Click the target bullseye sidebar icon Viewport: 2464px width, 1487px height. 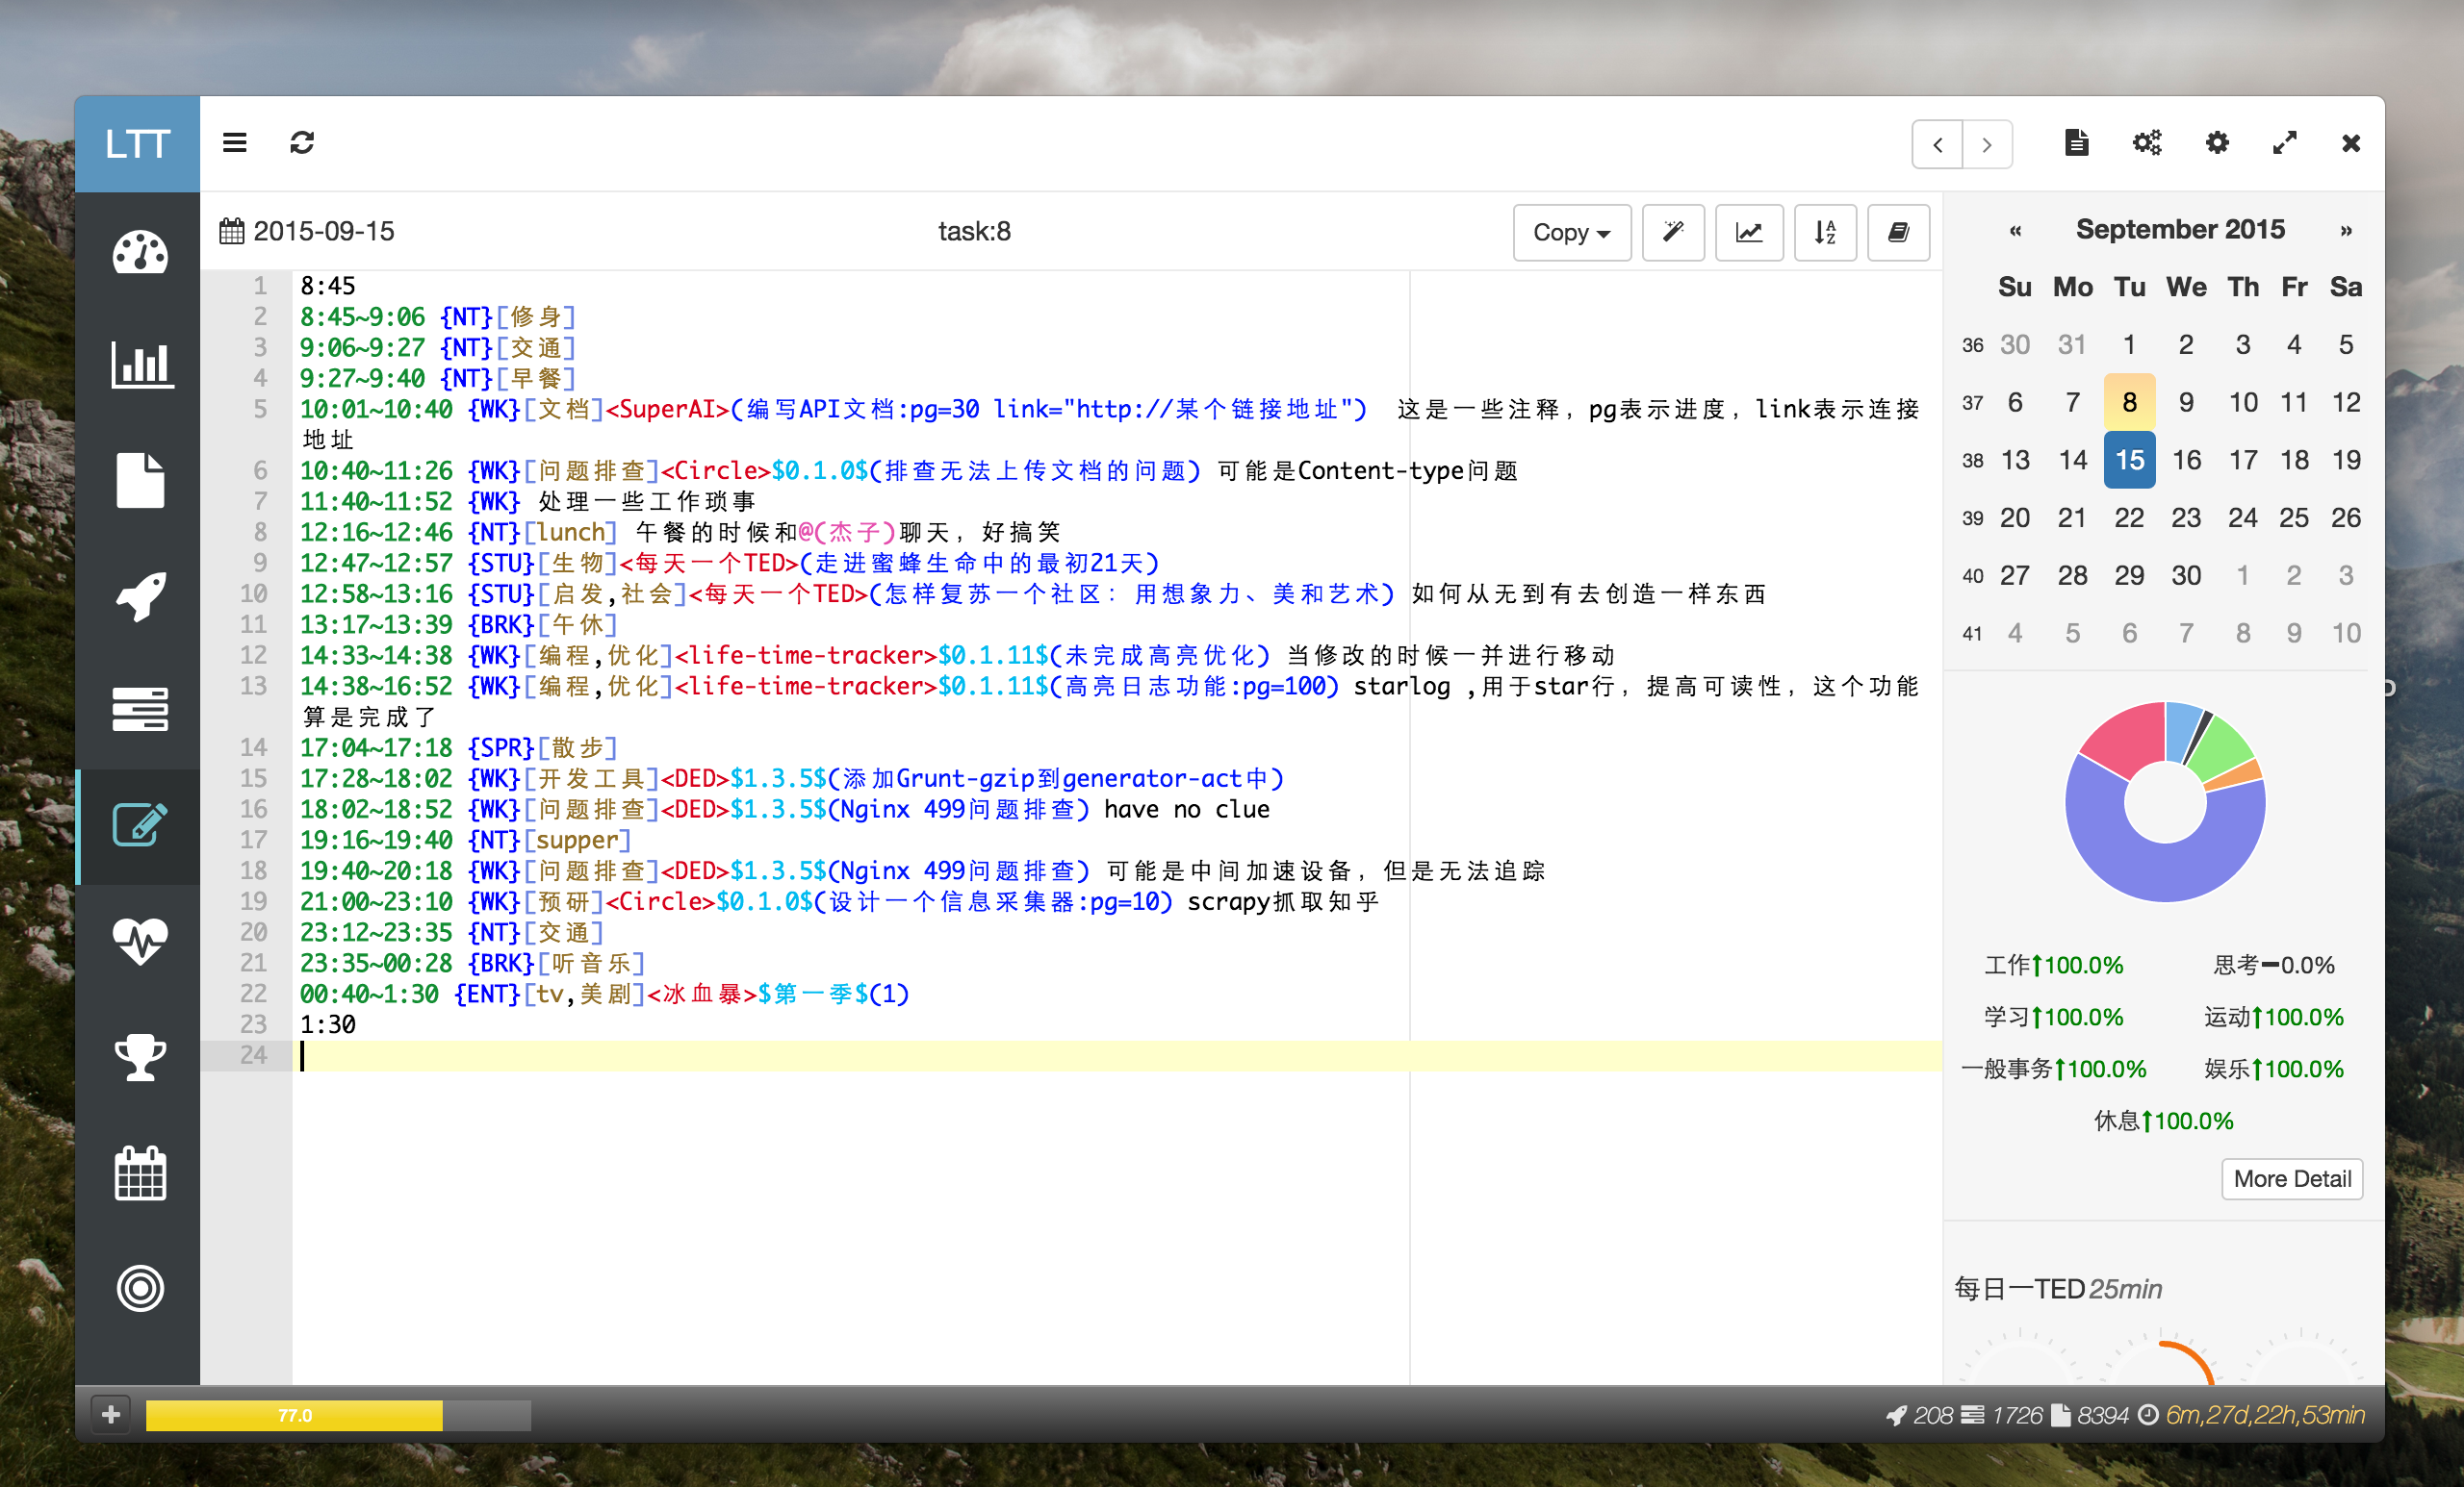(140, 1288)
